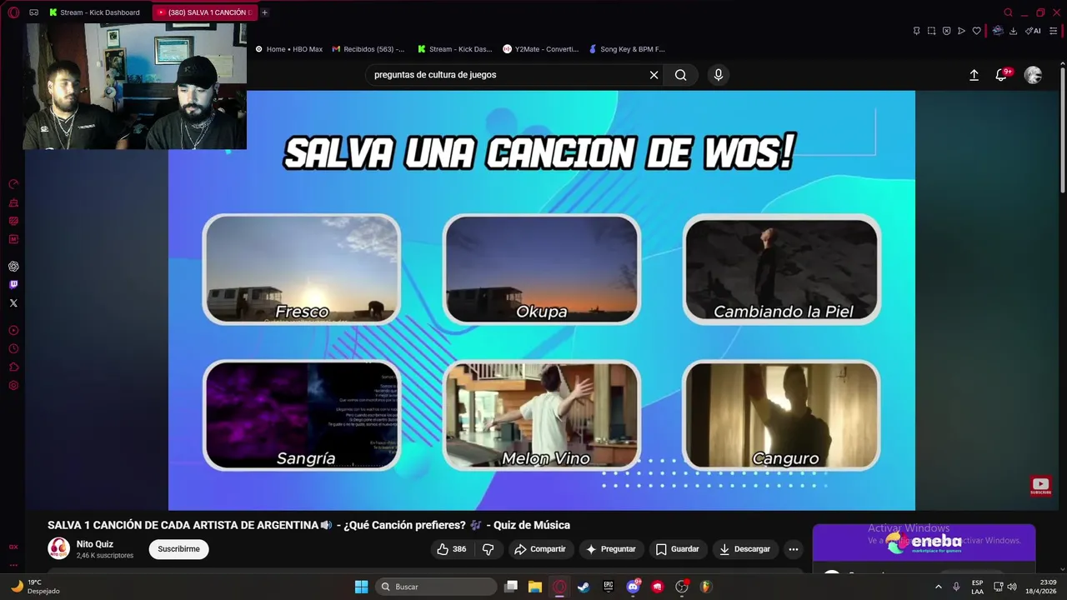Screen dimensions: 1067x600
Task: Open browser tab search magnifier
Action: click(1008, 12)
